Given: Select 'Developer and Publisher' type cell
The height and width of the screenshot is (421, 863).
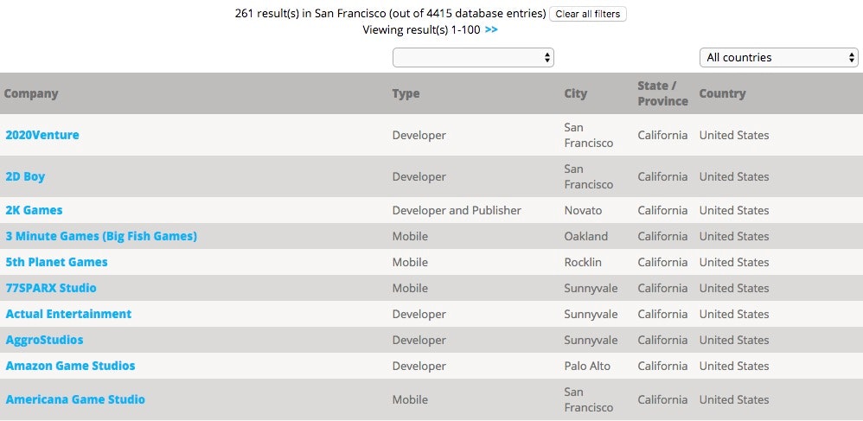Looking at the screenshot, I should [x=457, y=210].
